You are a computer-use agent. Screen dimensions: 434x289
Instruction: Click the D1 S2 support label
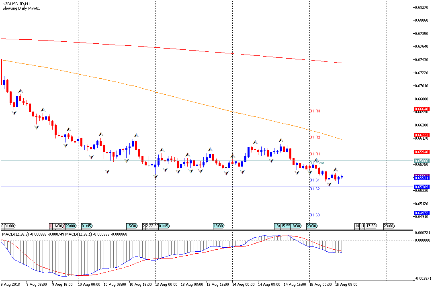pyautogui.click(x=315, y=189)
